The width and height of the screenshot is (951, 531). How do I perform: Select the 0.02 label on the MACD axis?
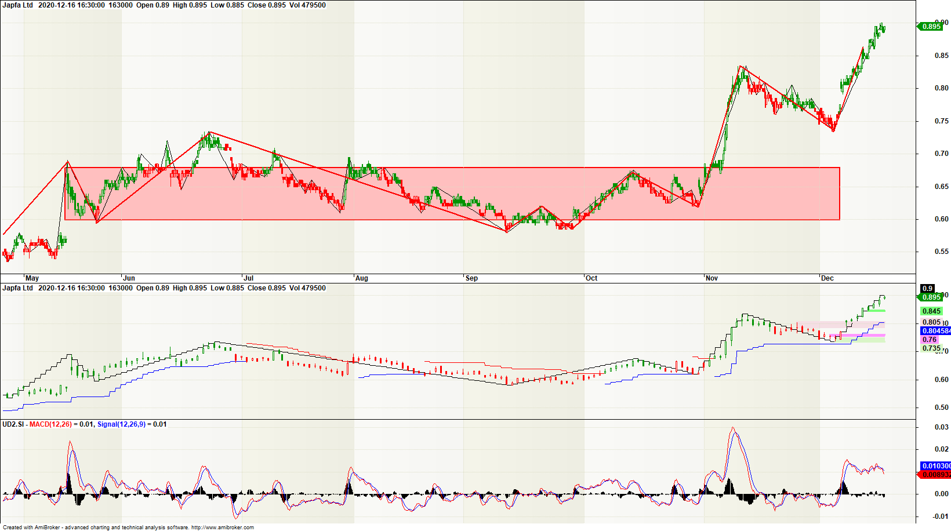942,449
